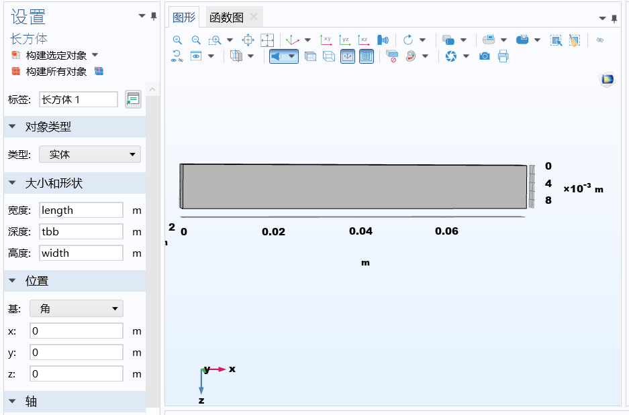Open the 基 dropdown showing 角
Viewport: 629px width, 415px height.
(77, 308)
